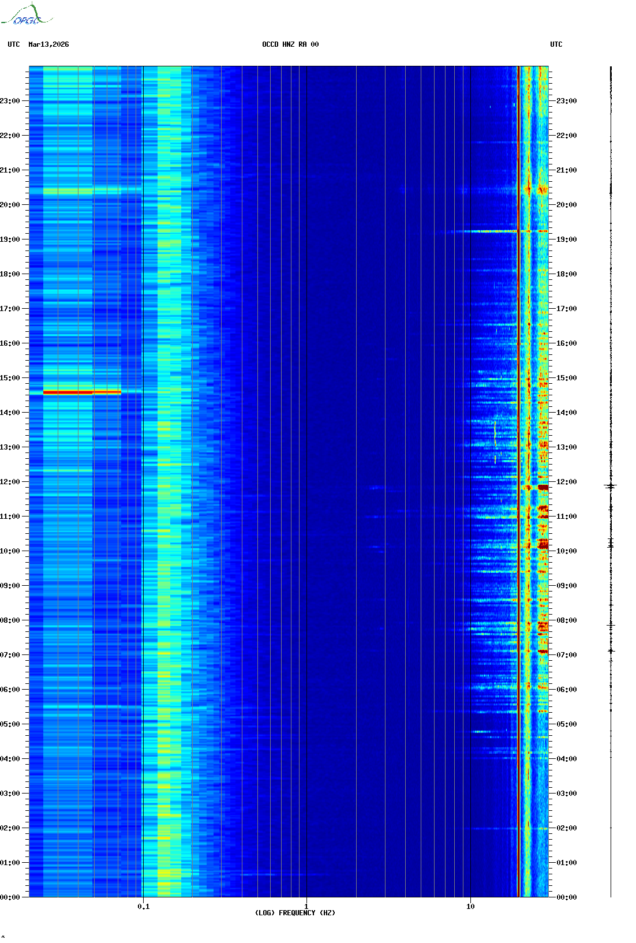Screen dimensions: 636x943
Task: Click the left-axis 22:00 time label
Action: click(x=10, y=136)
